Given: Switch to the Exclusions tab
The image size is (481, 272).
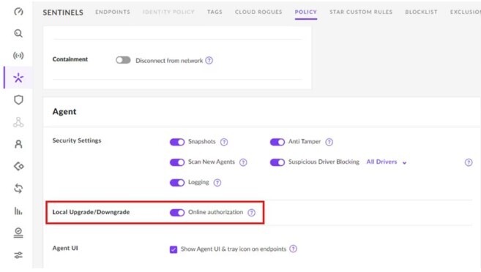Looking at the screenshot, I should point(466,12).
